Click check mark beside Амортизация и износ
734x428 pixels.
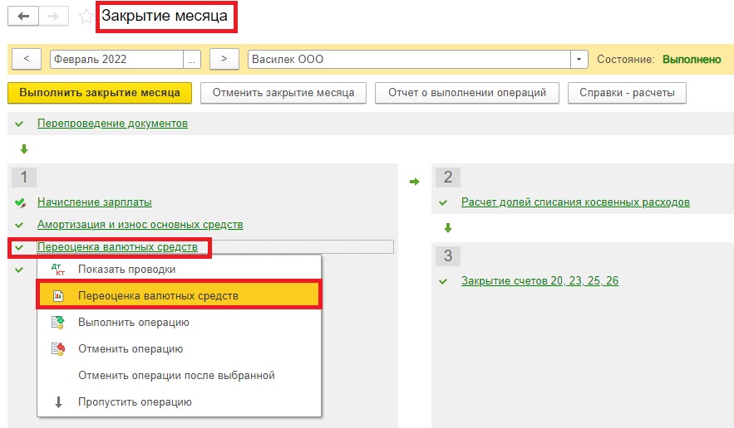[19, 225]
